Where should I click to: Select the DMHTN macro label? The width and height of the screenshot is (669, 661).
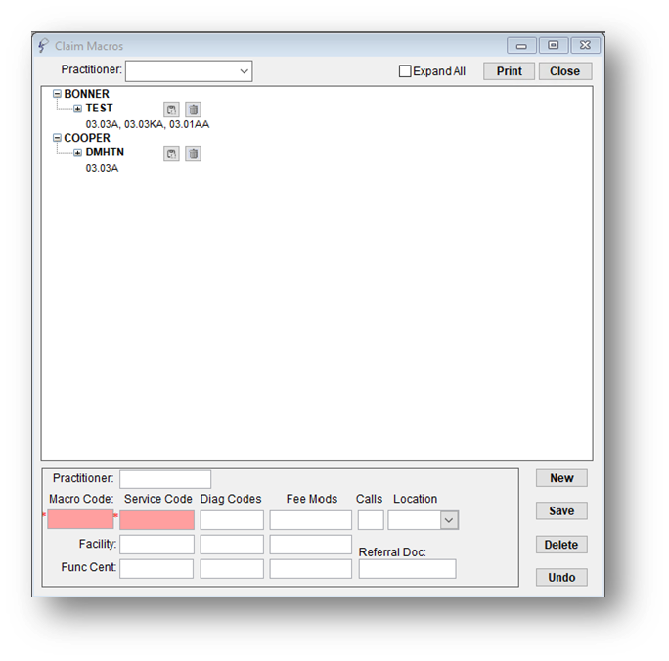tap(105, 153)
